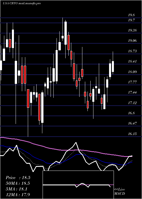
Task: Select the 19.38 price axis label
Action: click(132, 30)
